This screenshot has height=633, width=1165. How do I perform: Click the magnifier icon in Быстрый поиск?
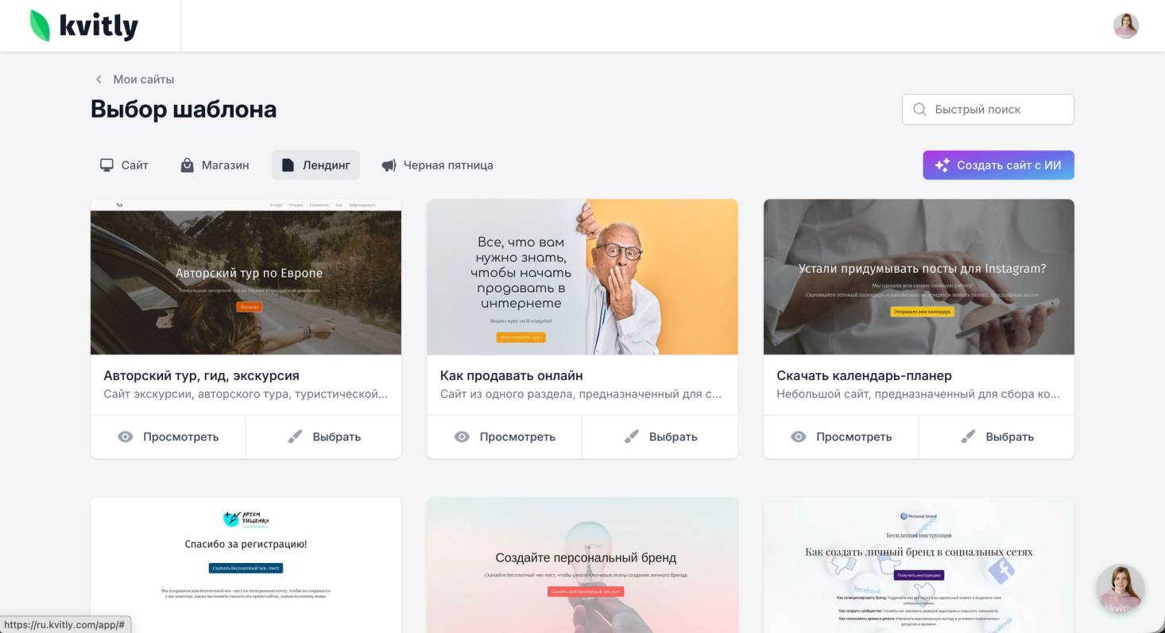pyautogui.click(x=920, y=110)
